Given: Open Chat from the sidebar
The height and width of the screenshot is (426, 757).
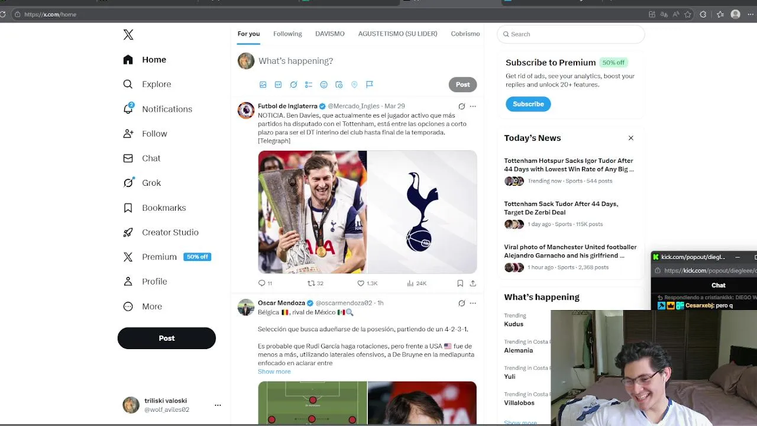Looking at the screenshot, I should pyautogui.click(x=142, y=158).
